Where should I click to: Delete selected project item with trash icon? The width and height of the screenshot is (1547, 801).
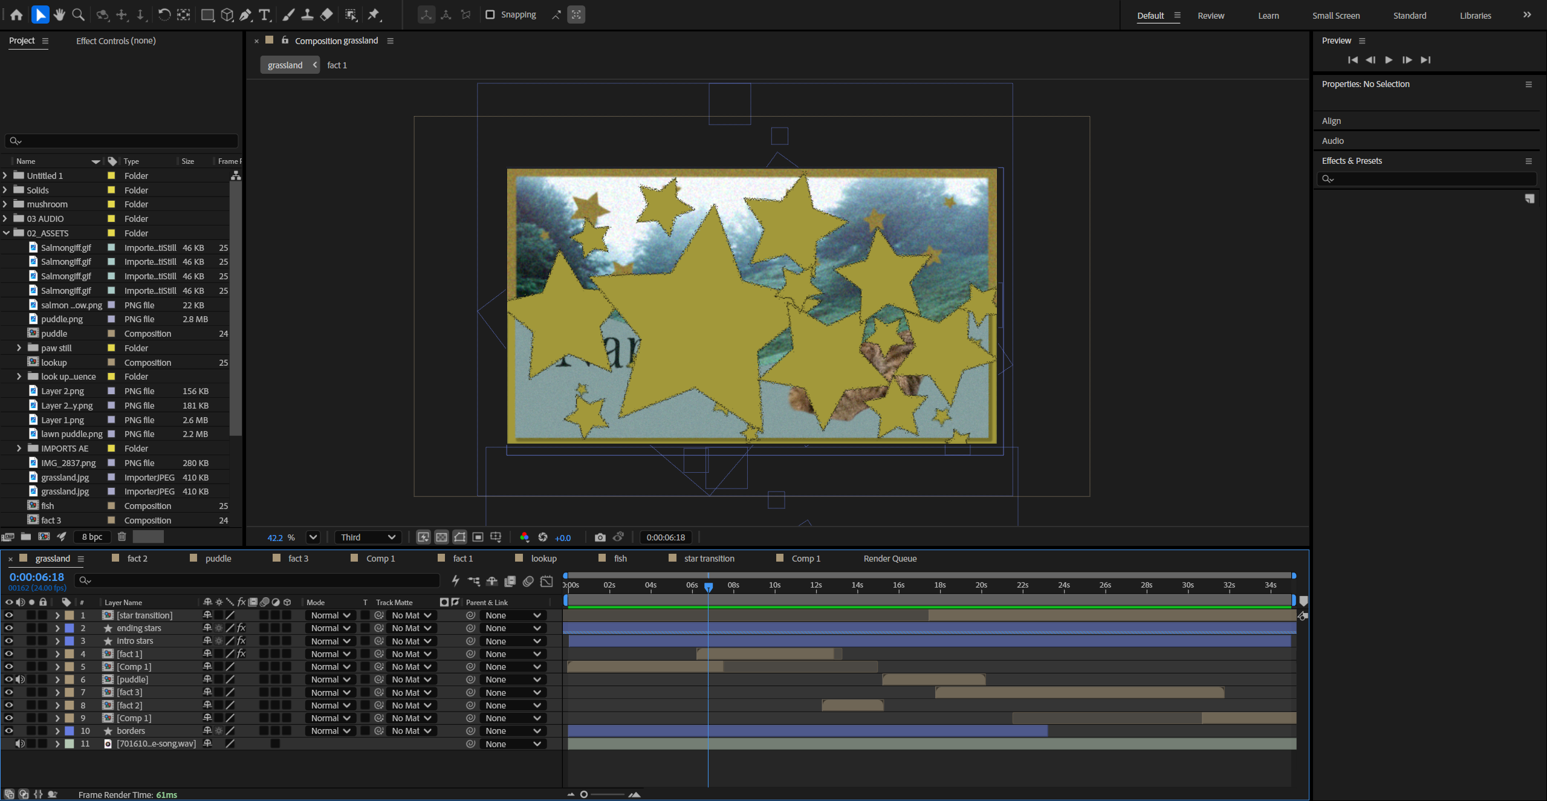click(122, 537)
